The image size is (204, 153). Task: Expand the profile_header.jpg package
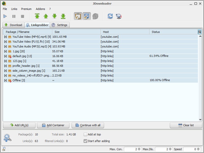(5, 66)
